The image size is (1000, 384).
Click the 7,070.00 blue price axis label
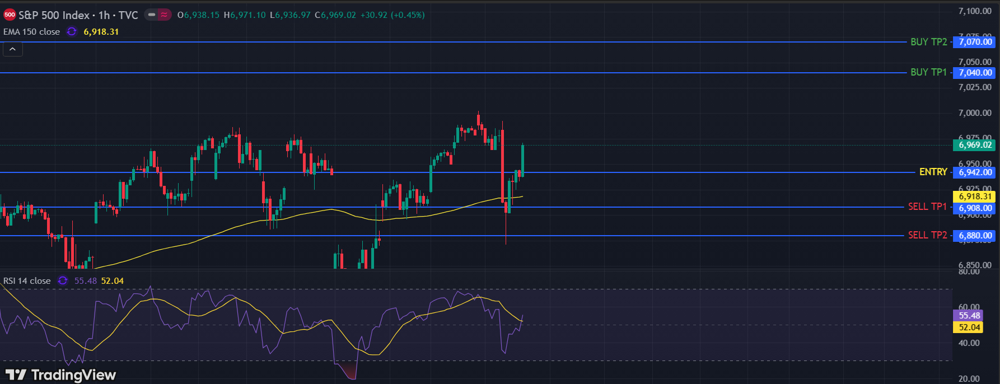975,42
